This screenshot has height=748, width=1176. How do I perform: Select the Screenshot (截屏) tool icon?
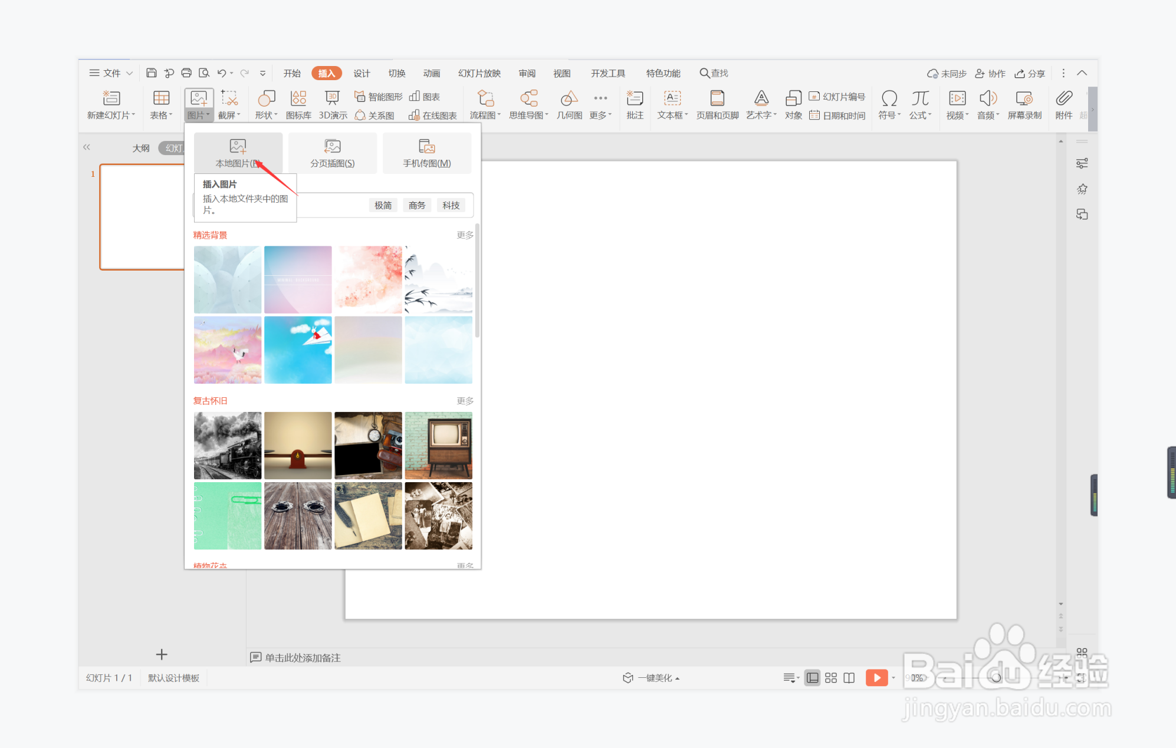(229, 98)
